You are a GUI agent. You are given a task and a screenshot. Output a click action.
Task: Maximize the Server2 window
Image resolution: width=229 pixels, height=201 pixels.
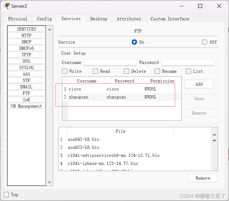tap(200, 6)
